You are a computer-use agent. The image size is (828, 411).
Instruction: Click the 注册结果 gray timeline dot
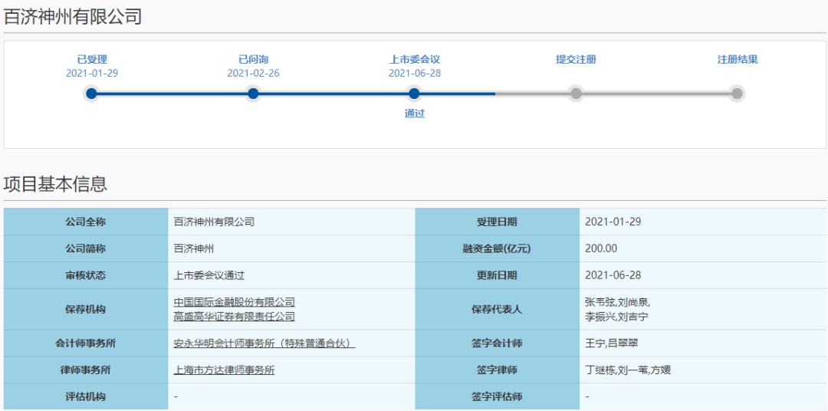pos(738,94)
